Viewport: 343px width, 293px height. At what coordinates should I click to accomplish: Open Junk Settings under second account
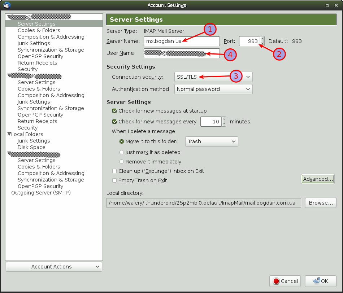(x=34, y=102)
